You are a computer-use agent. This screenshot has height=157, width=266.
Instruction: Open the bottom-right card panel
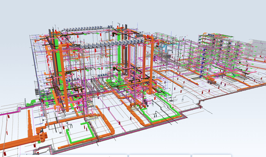point(211,155)
